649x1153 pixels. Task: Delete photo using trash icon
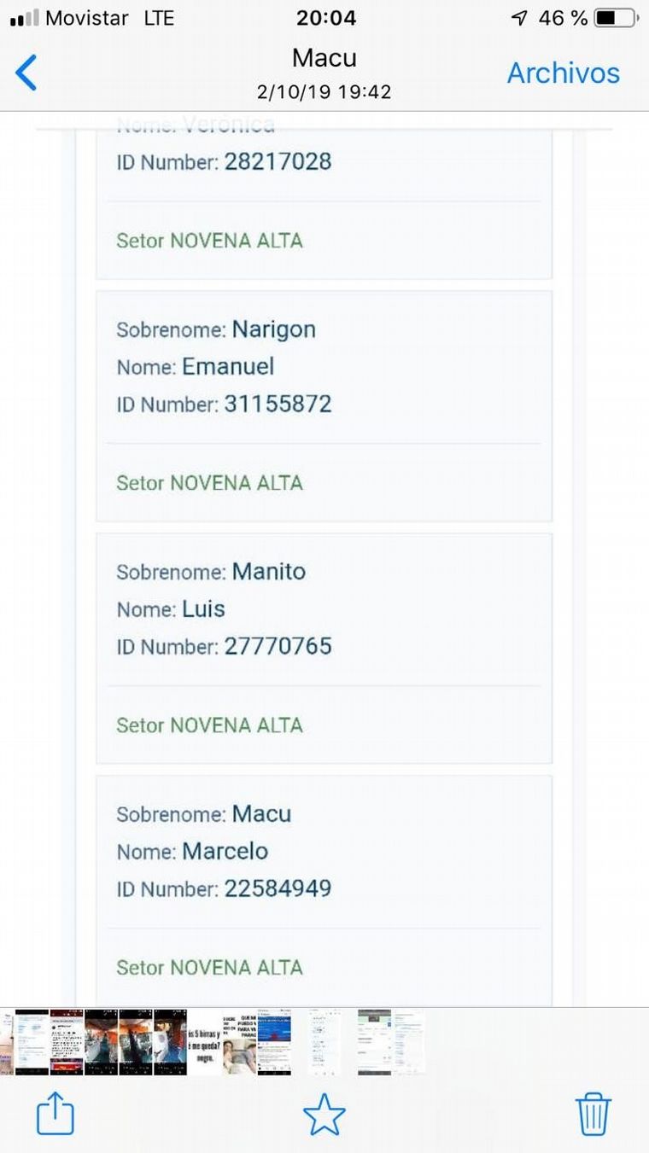click(x=593, y=1114)
